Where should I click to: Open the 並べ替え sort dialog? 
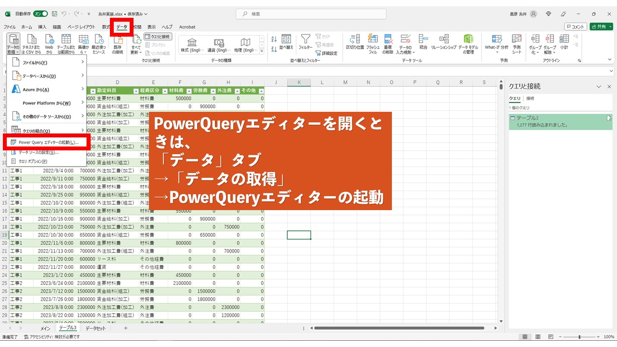coord(286,42)
